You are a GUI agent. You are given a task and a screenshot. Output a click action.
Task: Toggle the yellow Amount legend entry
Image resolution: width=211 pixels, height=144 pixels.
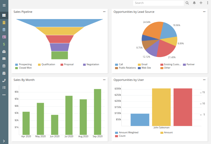coord(166,133)
